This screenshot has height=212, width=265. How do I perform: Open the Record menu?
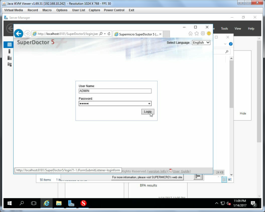(33, 10)
